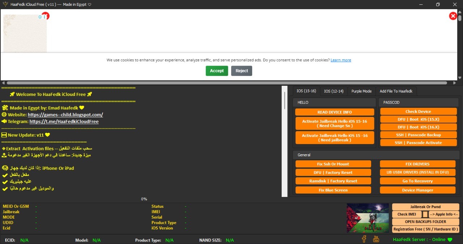Click the ad panel scroll-down arrow
The width and height of the screenshot is (463, 244).
(x=460, y=78)
